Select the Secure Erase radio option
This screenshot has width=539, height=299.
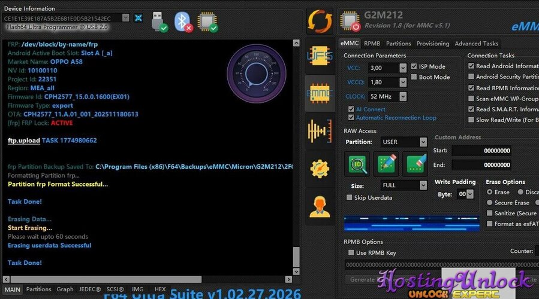[x=490, y=203]
